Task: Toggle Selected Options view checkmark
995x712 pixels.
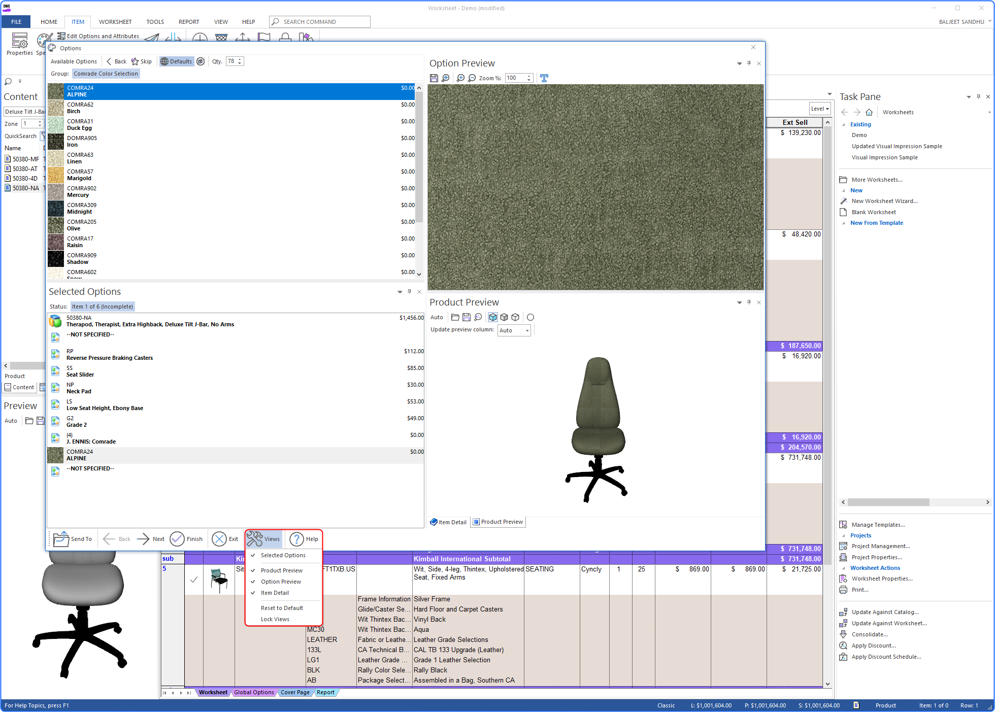Action: [x=252, y=555]
